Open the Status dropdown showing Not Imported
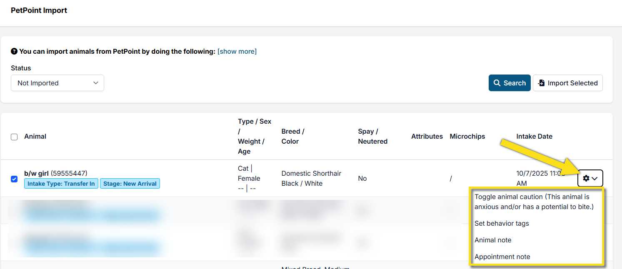 point(57,83)
